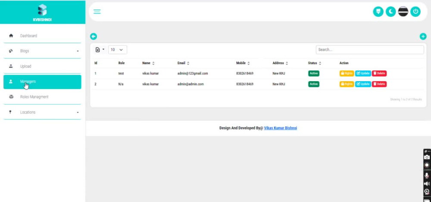Sort the table by Mobile column

(243, 63)
